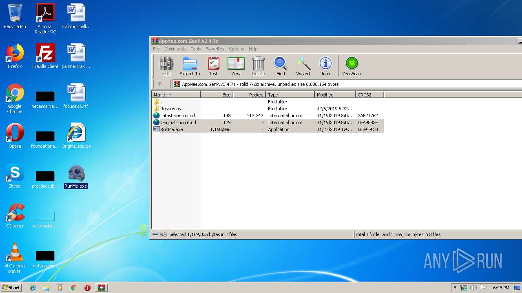Click the drive/key status bar icon
This screenshot has width=522, height=293.
(x=159, y=234)
